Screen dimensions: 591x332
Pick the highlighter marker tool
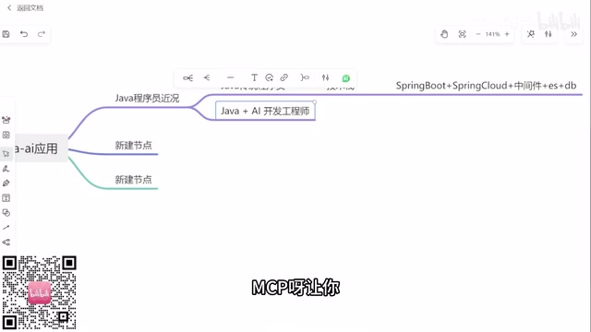(6, 184)
